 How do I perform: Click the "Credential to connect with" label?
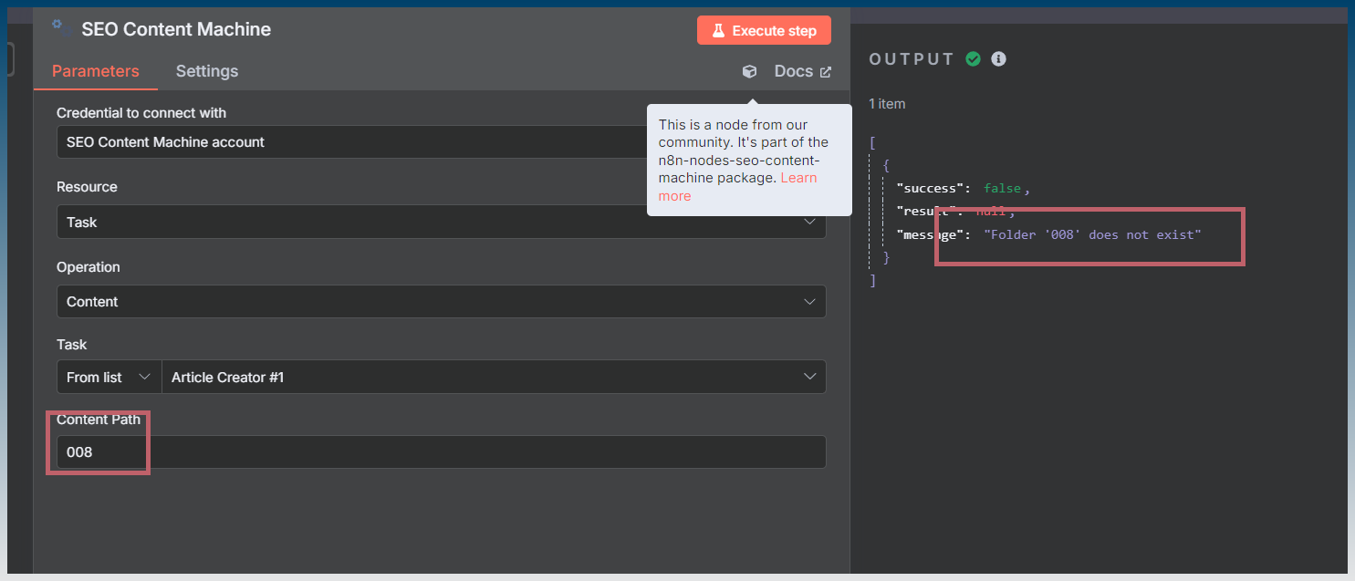click(141, 113)
